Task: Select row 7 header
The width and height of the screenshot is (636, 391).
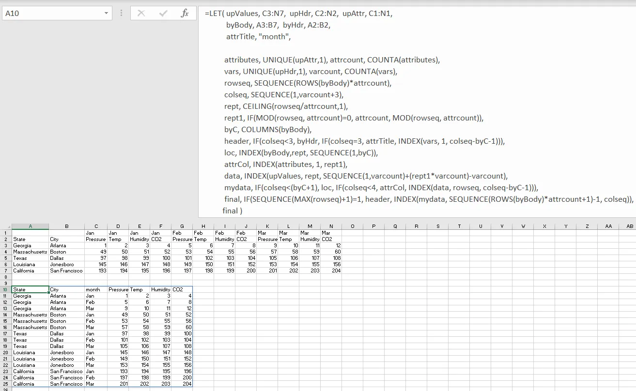Action: tap(6, 271)
